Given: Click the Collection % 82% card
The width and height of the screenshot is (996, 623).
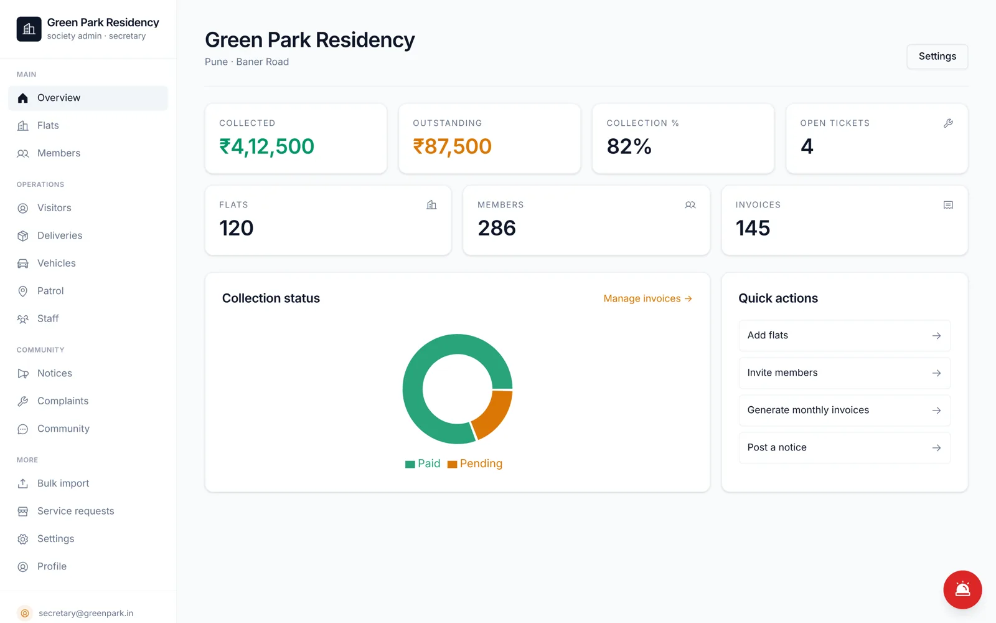Looking at the screenshot, I should [683, 138].
